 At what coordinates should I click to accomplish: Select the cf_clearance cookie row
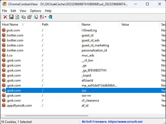(x=90, y=101)
